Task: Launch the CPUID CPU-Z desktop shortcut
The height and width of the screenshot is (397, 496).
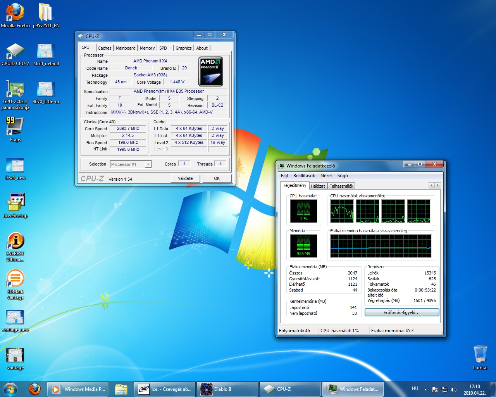Action: click(x=15, y=54)
